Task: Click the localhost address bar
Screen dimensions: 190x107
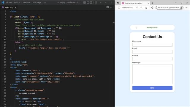Action: point(128,8)
